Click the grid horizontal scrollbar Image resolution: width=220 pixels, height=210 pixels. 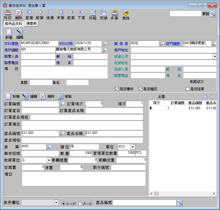tap(183, 193)
